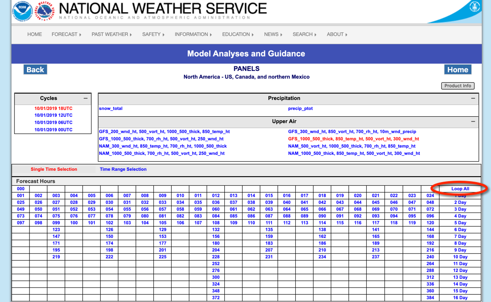The image size is (491, 302).
Task: Select the 10/01/2019 12UTC cycle
Action: pyautogui.click(x=53, y=115)
